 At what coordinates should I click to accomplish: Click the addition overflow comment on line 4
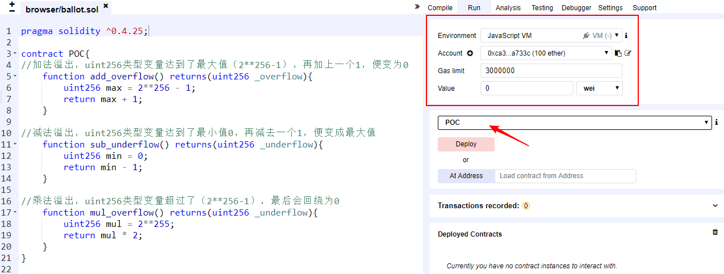point(215,65)
